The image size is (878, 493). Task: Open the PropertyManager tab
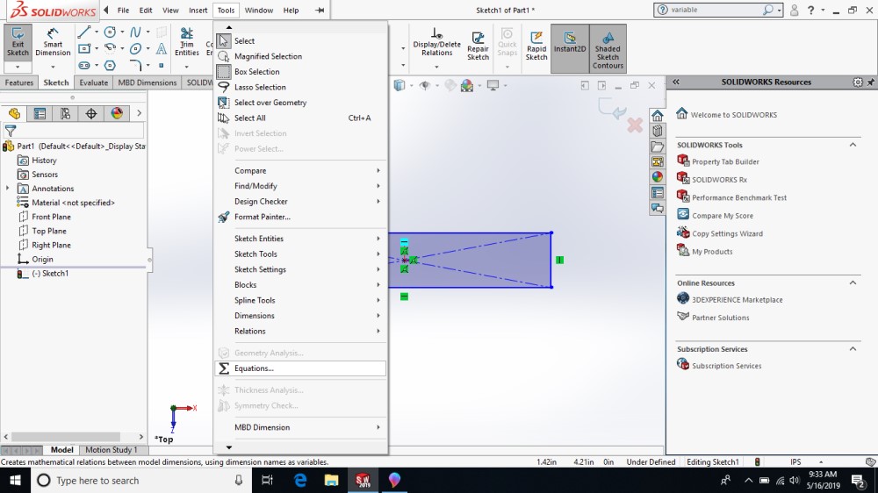click(x=40, y=113)
